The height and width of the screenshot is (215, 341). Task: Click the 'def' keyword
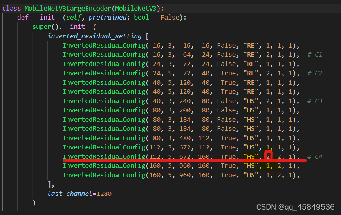pyautogui.click(x=23, y=17)
